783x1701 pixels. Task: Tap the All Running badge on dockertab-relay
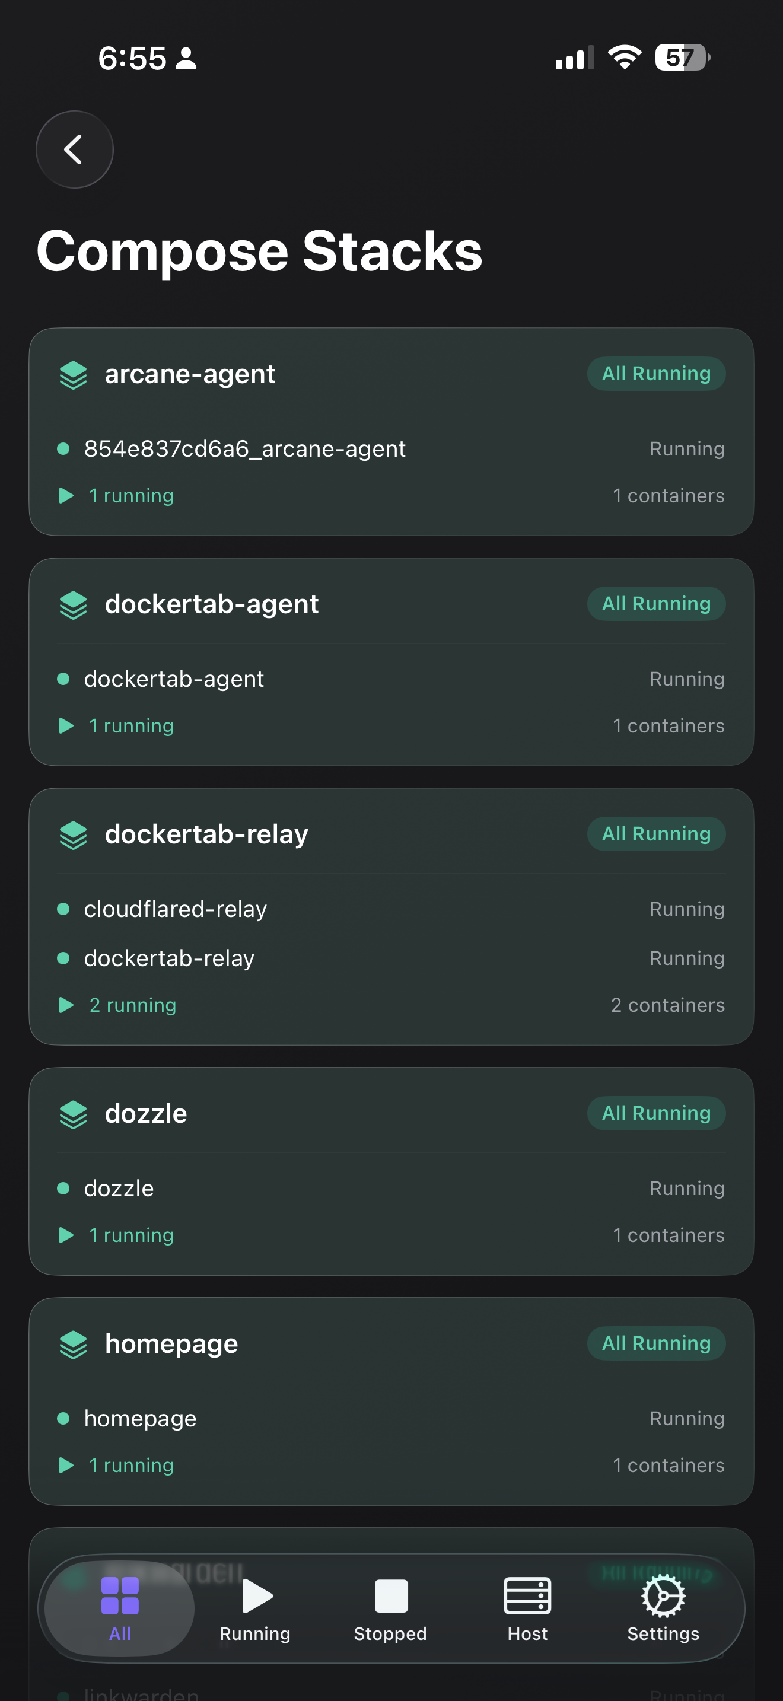[655, 833]
